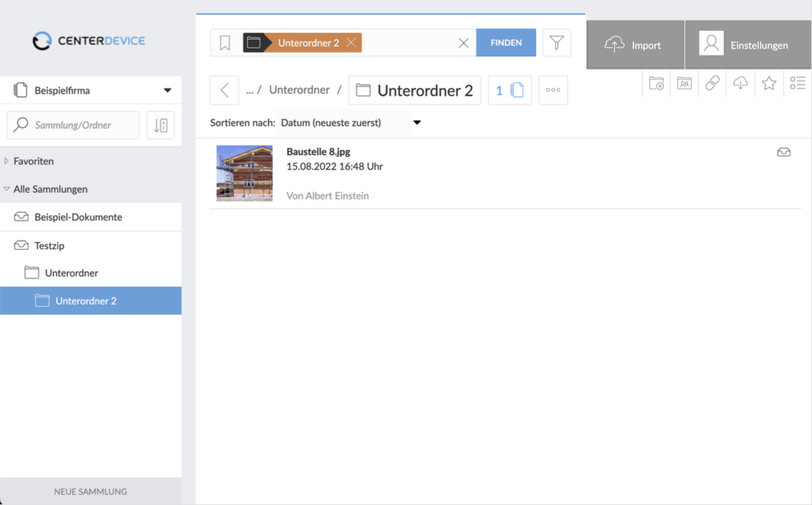Click the bookmark icon in the search bar

coord(224,42)
